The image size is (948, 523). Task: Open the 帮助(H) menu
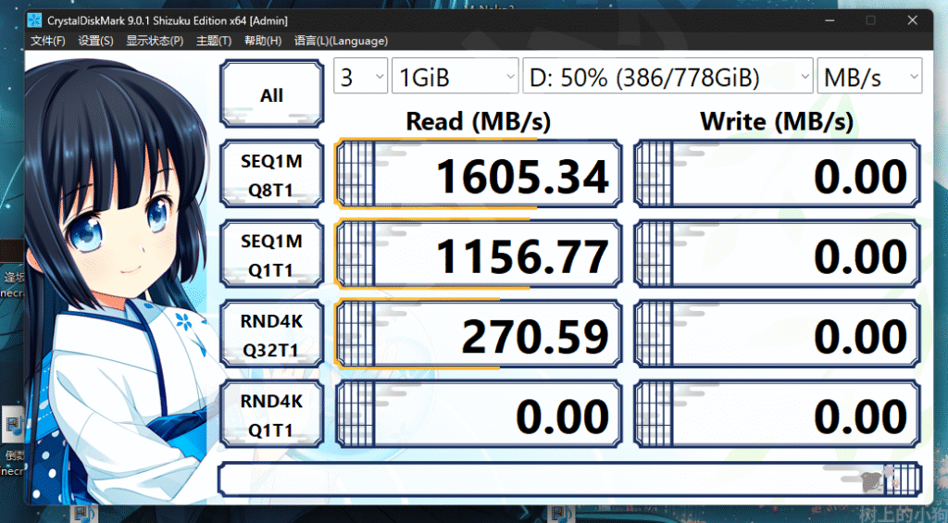point(262,41)
